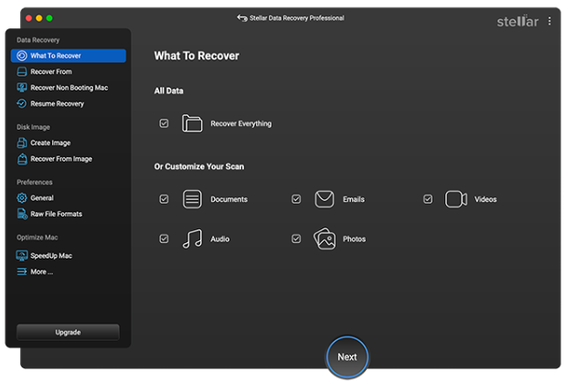
Task: Click the Recover Everything folder icon
Action: pyautogui.click(x=192, y=123)
